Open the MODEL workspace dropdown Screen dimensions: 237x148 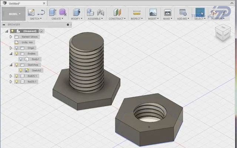[x=14, y=14]
